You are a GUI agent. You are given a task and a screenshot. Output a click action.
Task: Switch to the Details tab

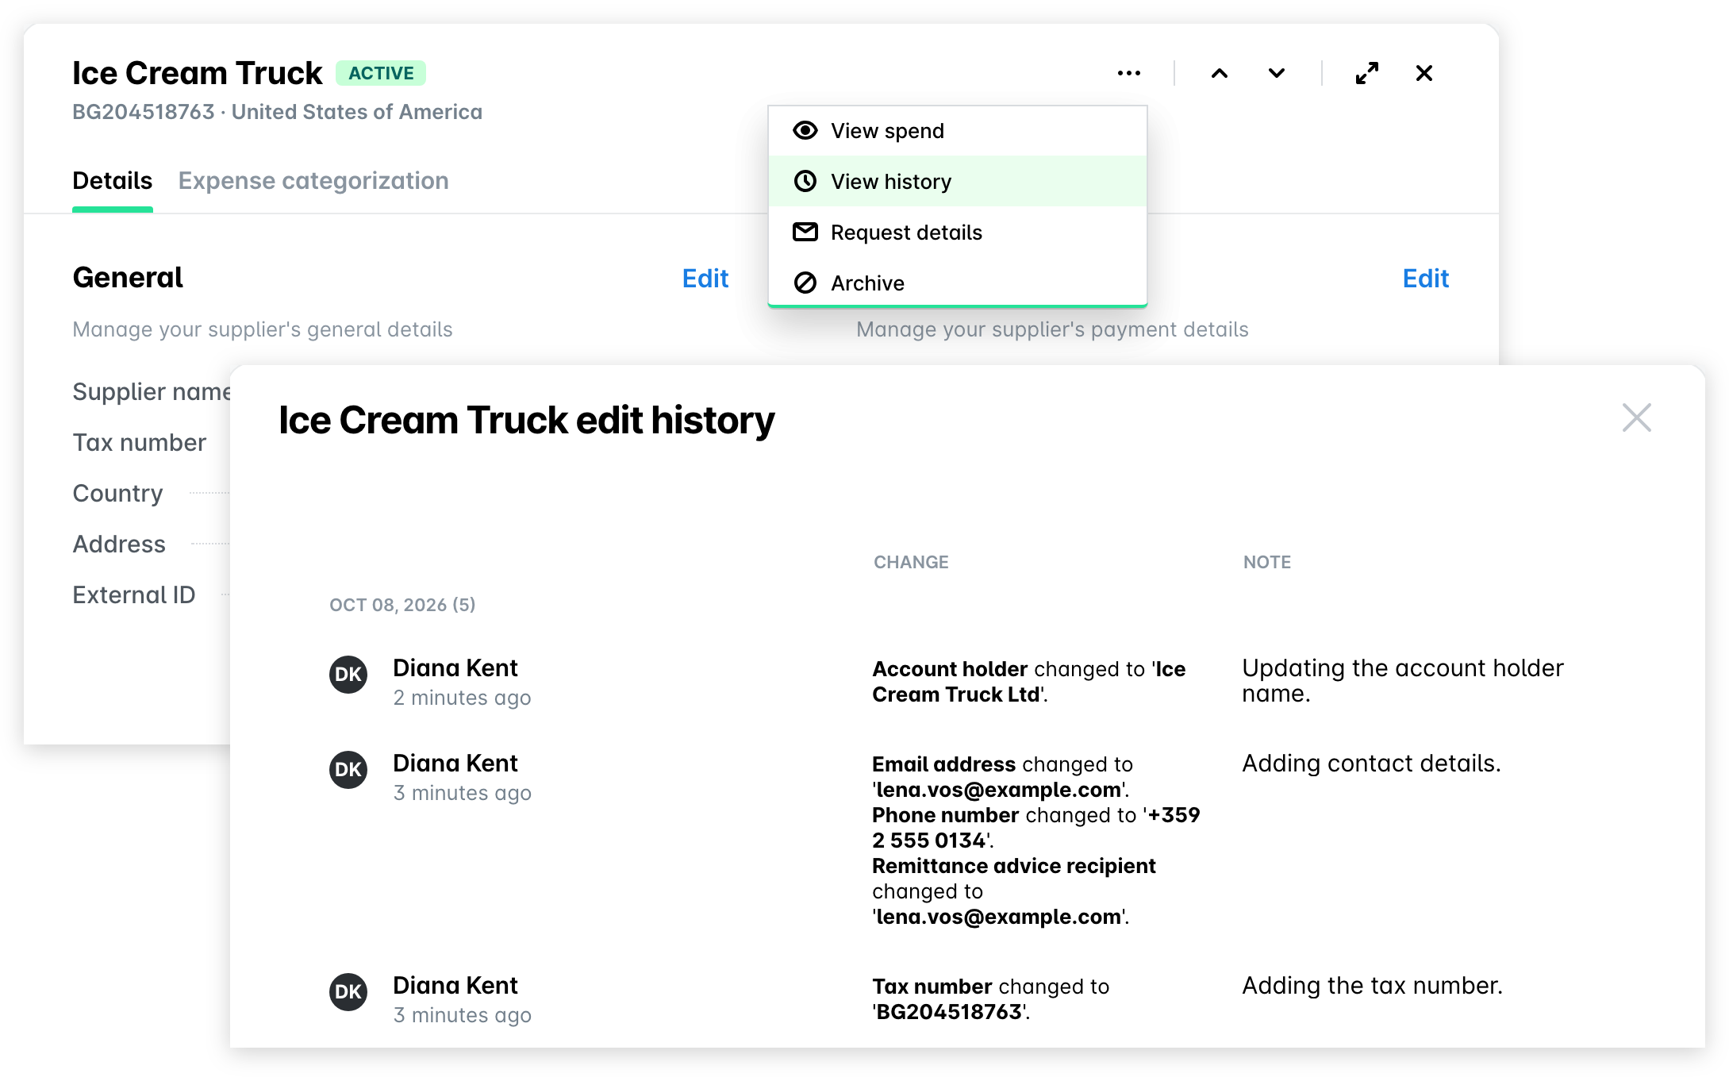(x=112, y=181)
